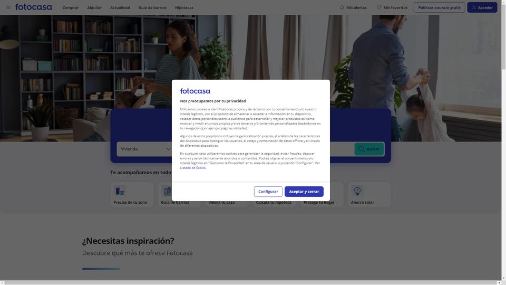The image size is (506, 285).
Task: Click the Aceptar y cerrar button
Action: (304, 192)
